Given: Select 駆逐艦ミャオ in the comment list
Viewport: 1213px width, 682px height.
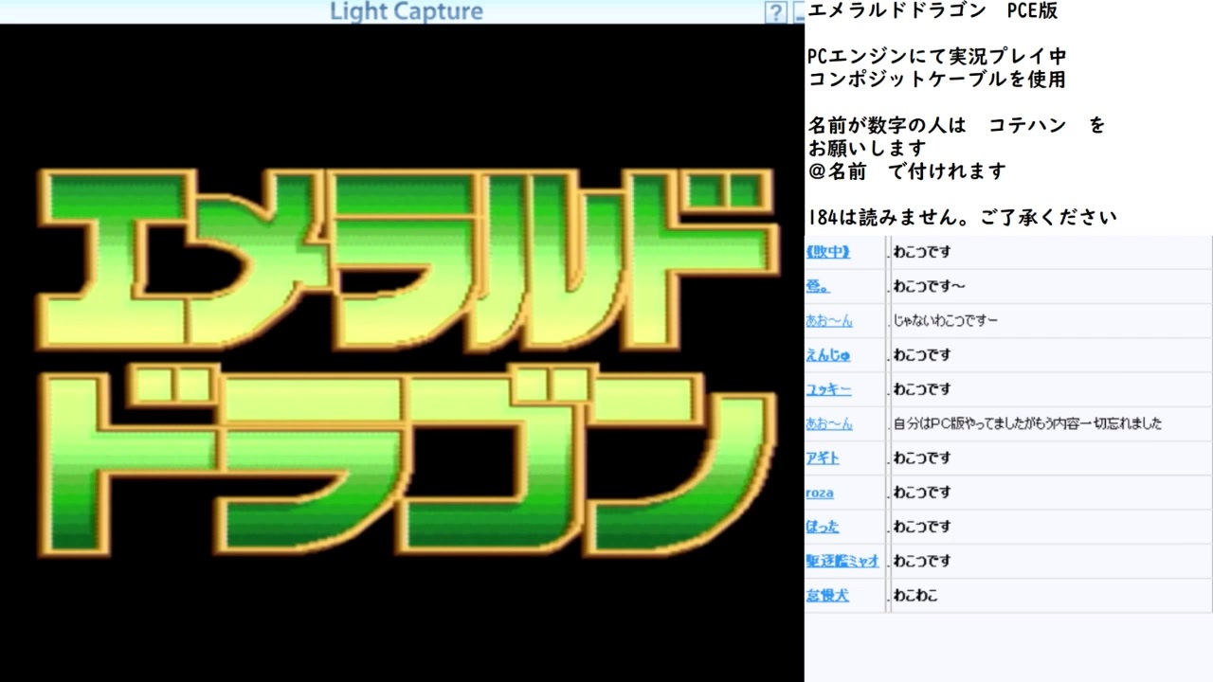Looking at the screenshot, I should pos(843,560).
